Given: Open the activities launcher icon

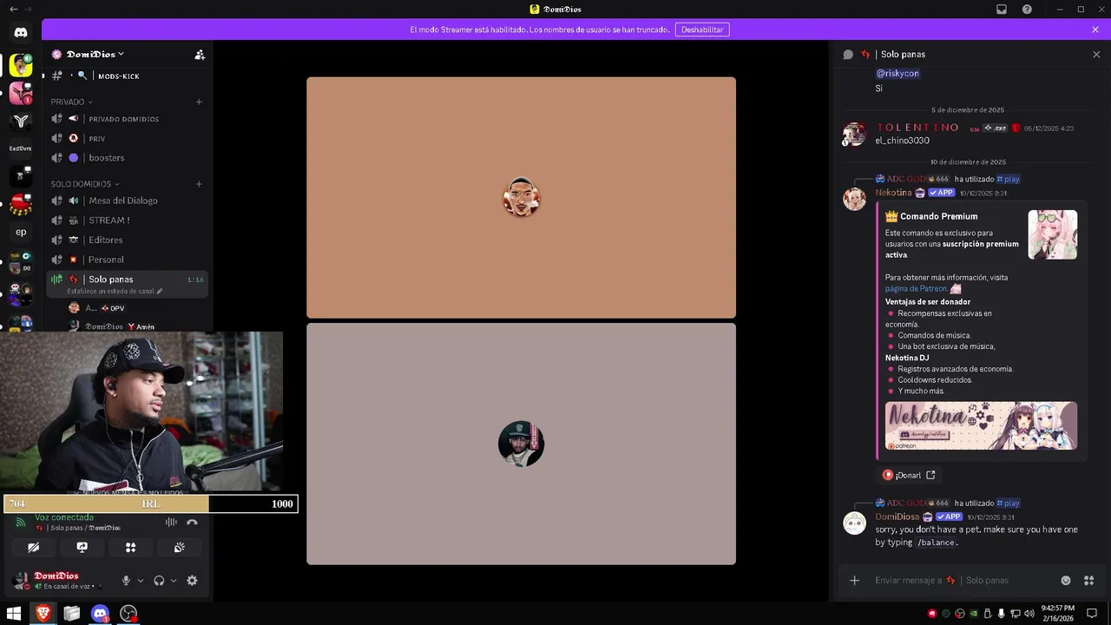Looking at the screenshot, I should [x=130, y=548].
